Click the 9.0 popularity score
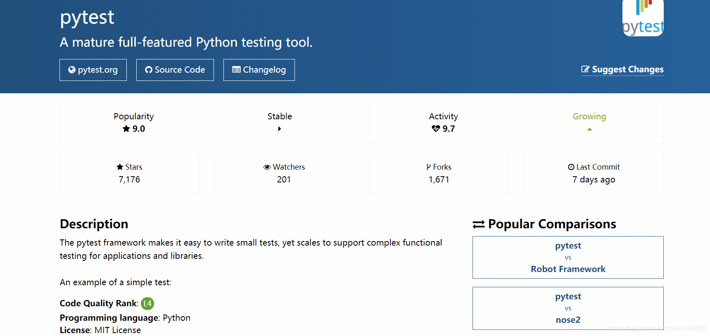Screen dimensions: 710x336 click(x=139, y=129)
